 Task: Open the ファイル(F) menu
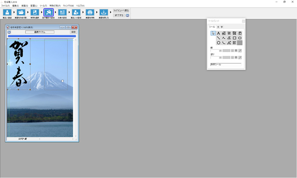[x=5, y=6]
